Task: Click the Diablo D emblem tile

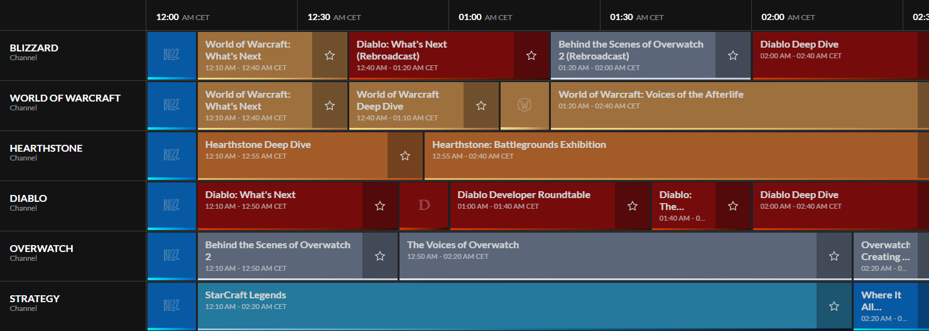Action: pyautogui.click(x=424, y=206)
